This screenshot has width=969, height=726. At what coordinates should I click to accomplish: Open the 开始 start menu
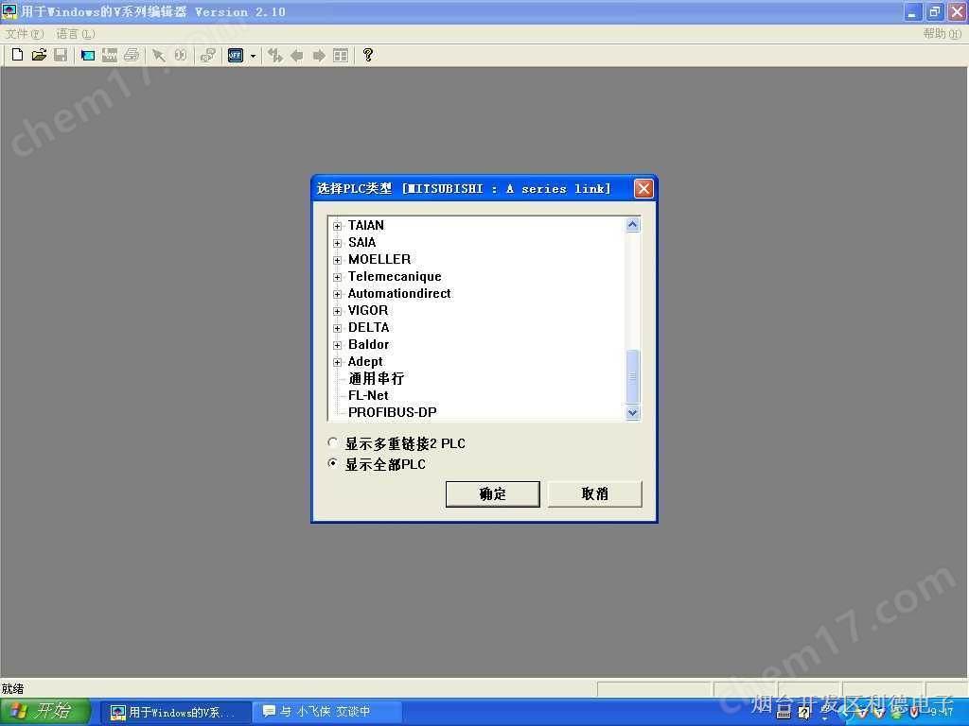45,712
